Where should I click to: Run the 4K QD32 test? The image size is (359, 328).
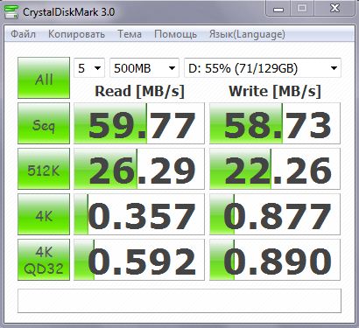[44, 260]
